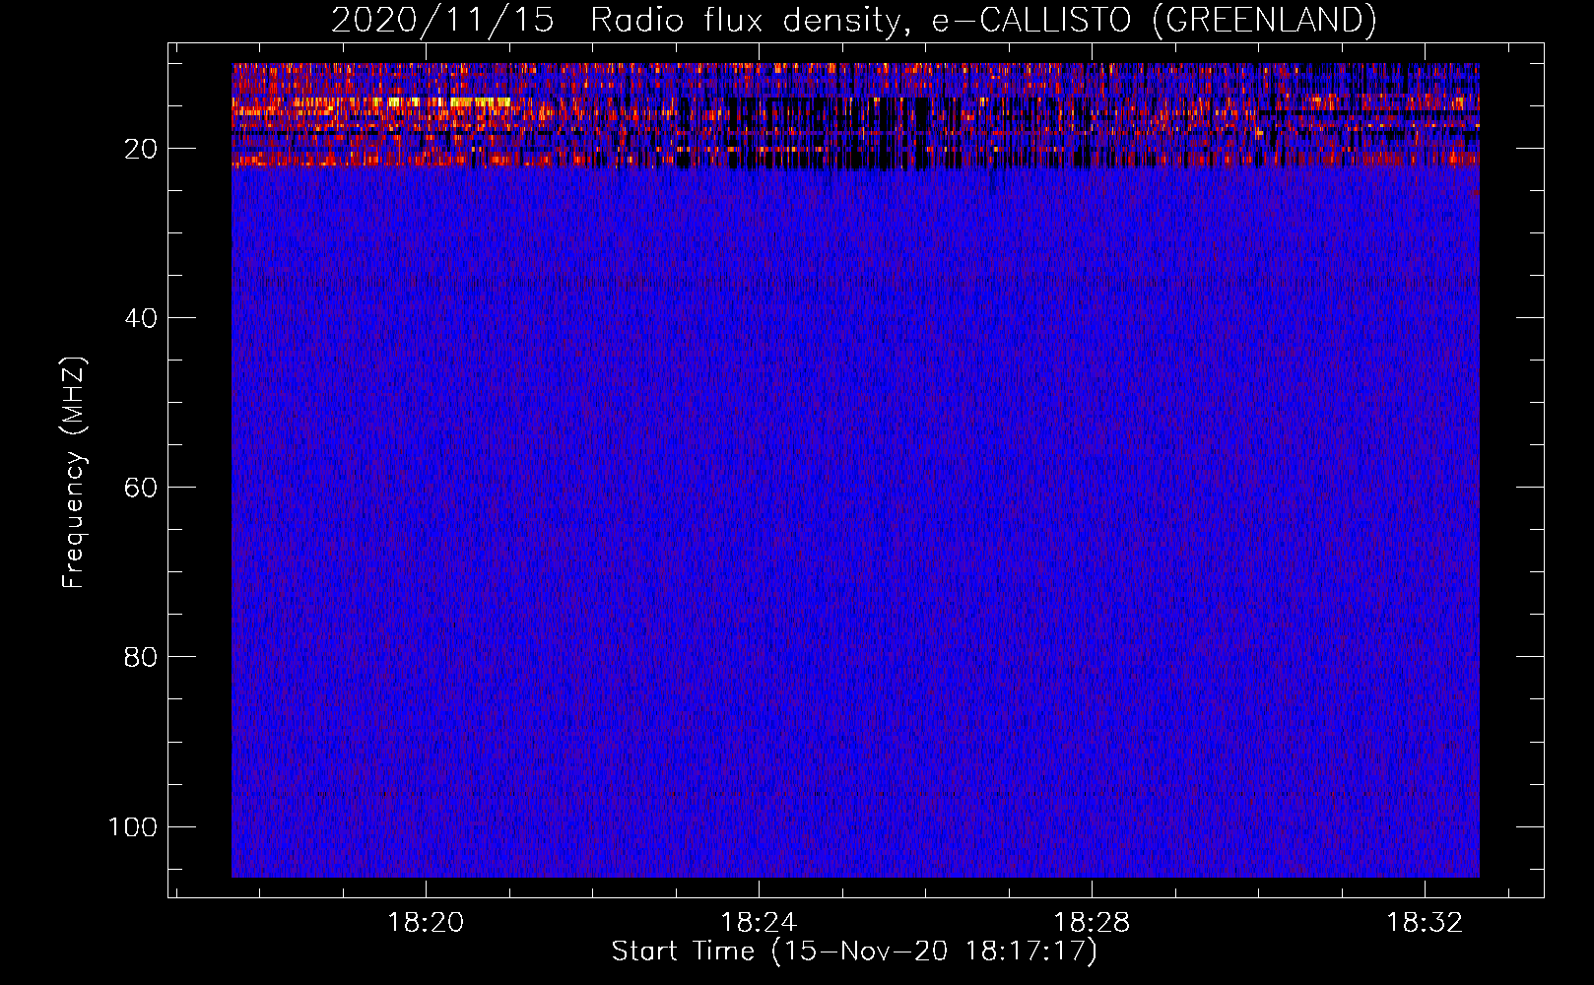The image size is (1594, 985).
Task: Click the spectrogram where 40 MHz meets 18:28
Action: tap(1092, 317)
